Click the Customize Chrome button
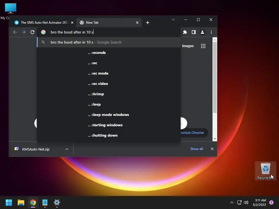This screenshot has height=209, width=279. coord(194,133)
